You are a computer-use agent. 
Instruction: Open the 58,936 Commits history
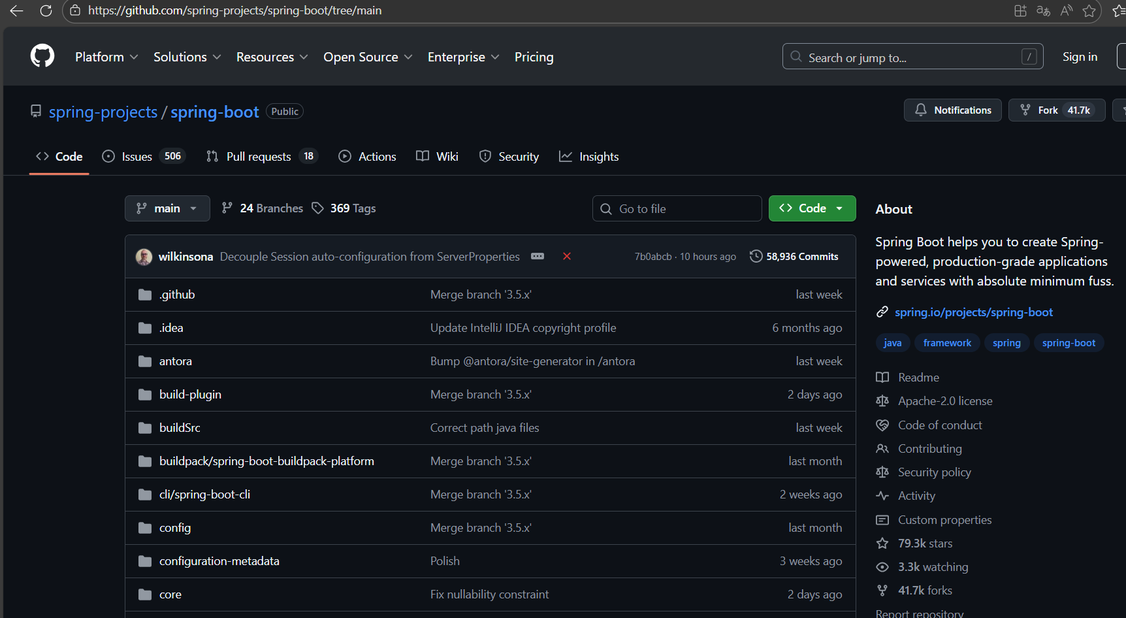click(x=794, y=256)
